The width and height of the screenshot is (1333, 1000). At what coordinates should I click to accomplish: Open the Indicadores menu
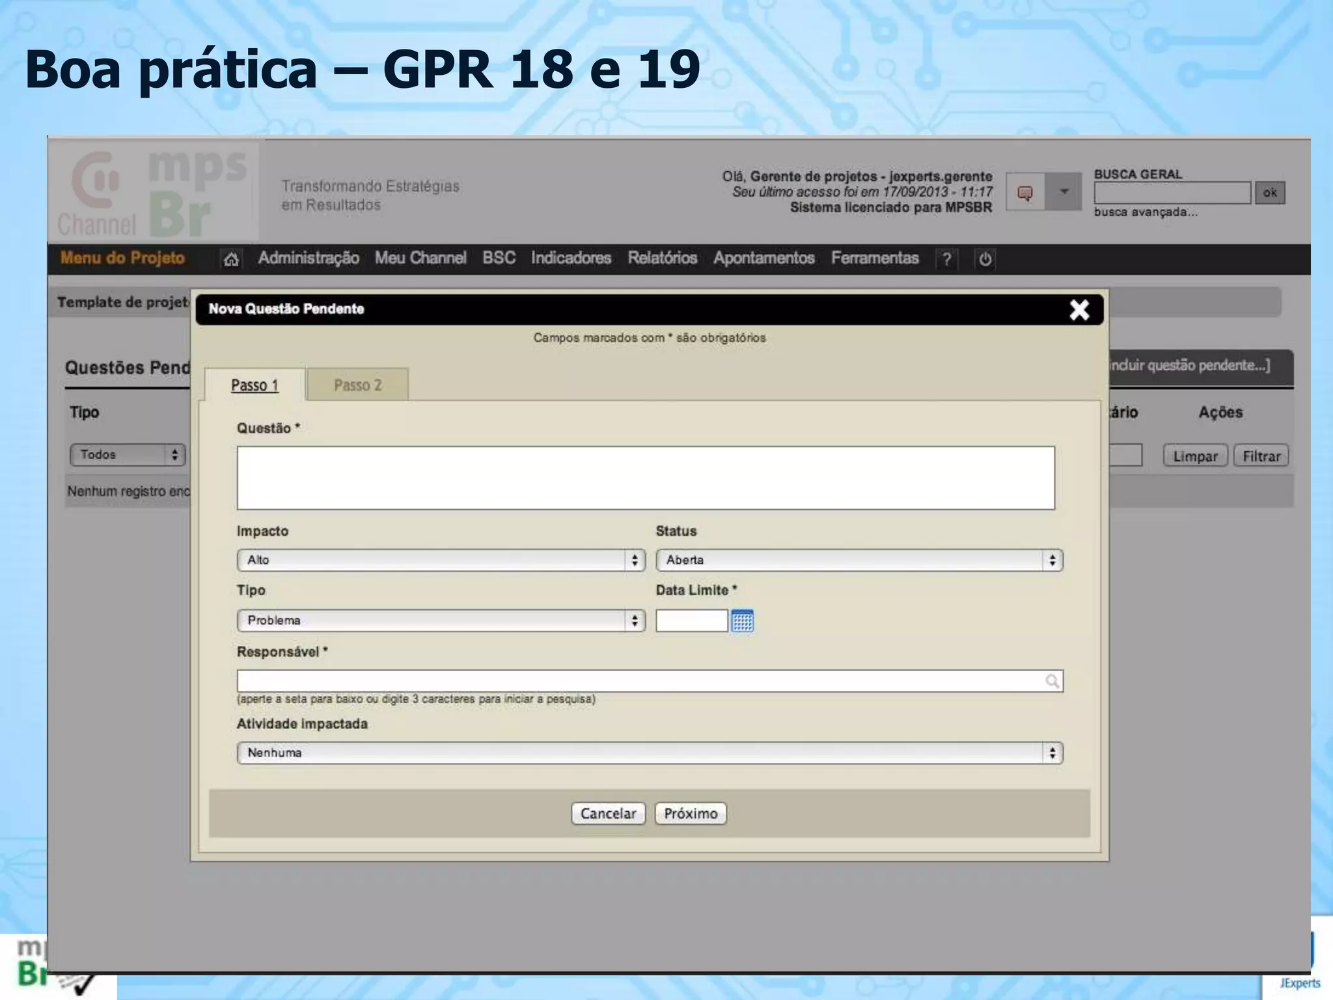[571, 258]
